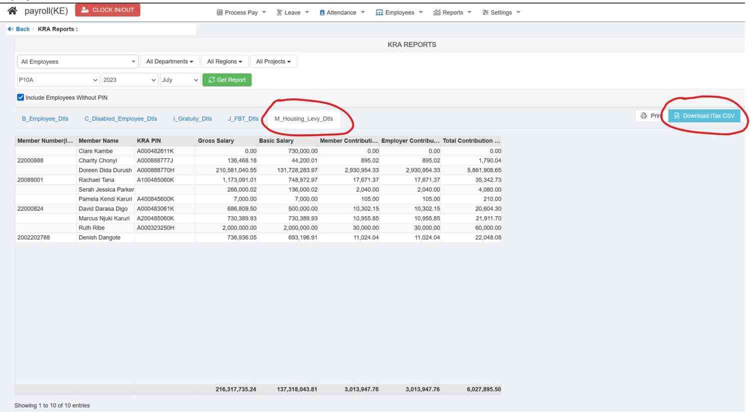Open the All Employees dropdown
The height and width of the screenshot is (412, 750).
pyautogui.click(x=77, y=61)
